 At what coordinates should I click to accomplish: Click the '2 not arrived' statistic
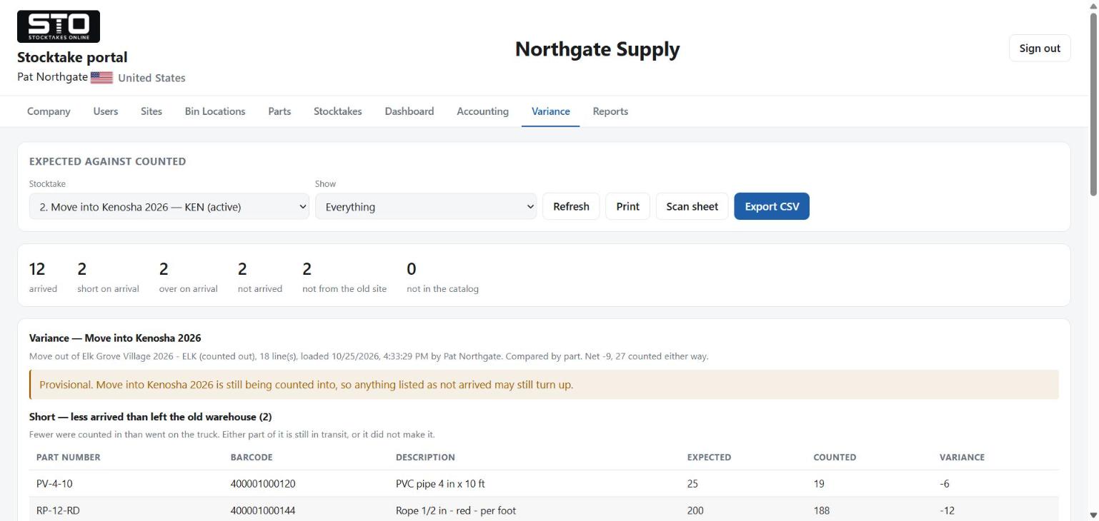click(260, 277)
